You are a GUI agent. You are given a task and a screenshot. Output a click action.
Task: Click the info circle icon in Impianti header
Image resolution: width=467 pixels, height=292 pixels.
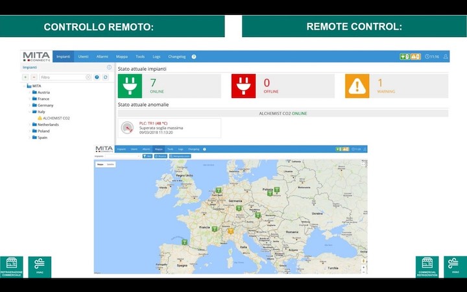pos(109,67)
